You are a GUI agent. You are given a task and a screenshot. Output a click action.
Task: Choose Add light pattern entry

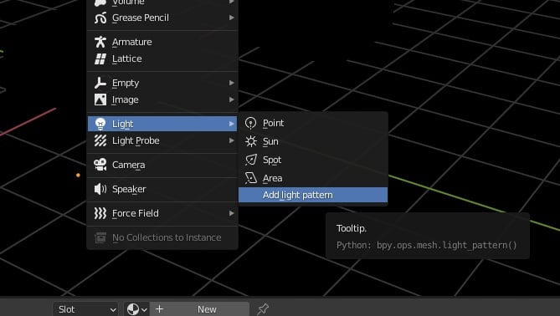click(313, 195)
